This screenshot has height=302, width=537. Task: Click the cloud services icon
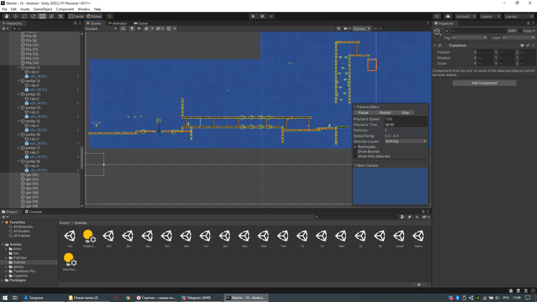(448, 16)
